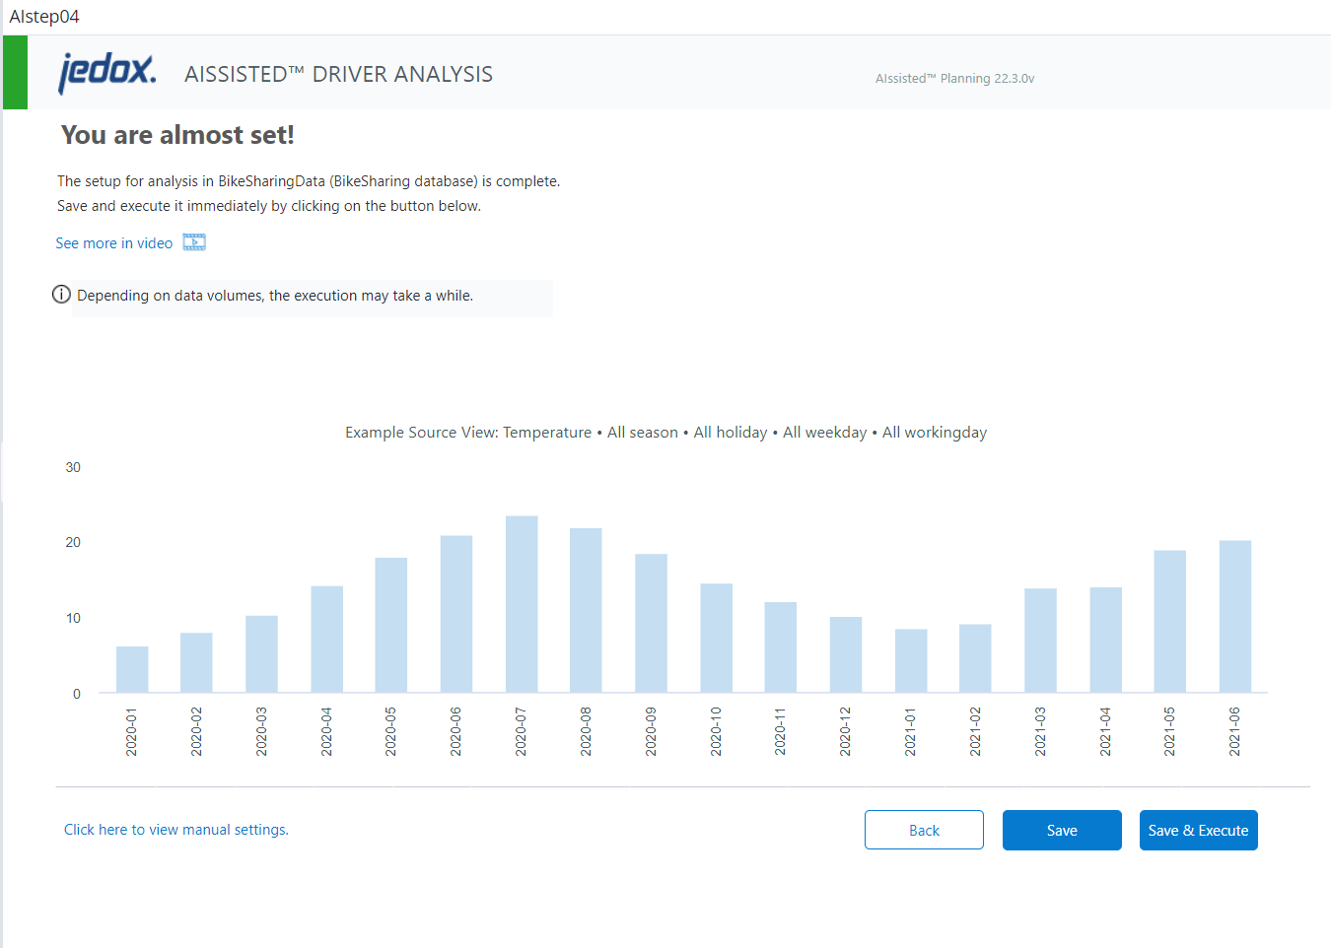Click here to view manual settings link
This screenshot has height=948, width=1331.
176,830
